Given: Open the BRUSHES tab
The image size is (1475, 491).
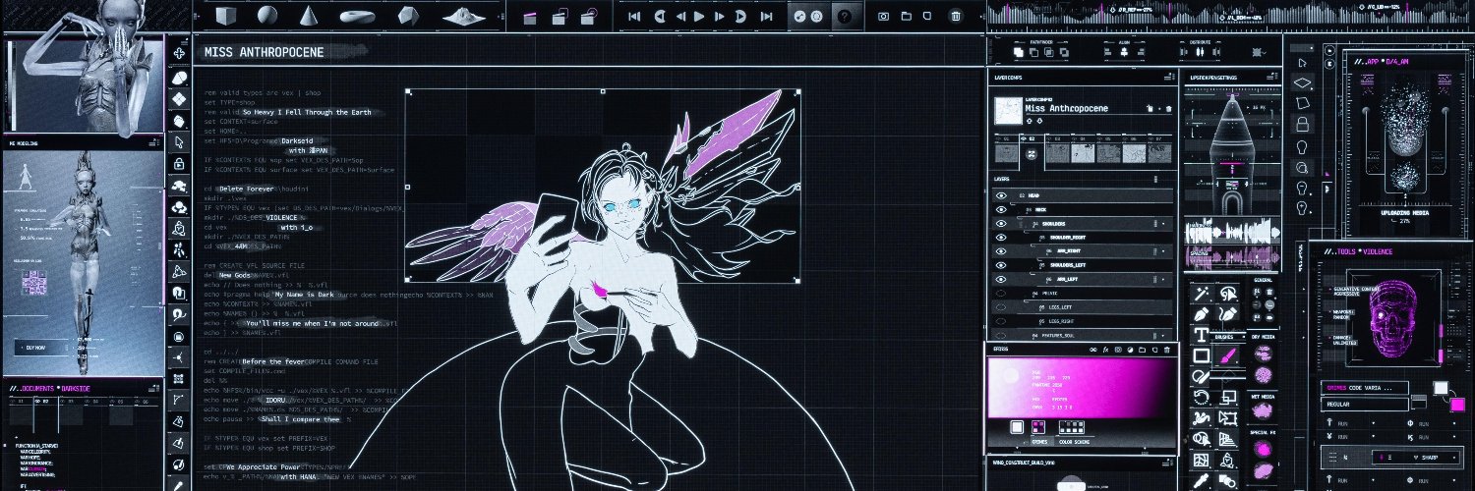Looking at the screenshot, I should pyautogui.click(x=1224, y=337).
